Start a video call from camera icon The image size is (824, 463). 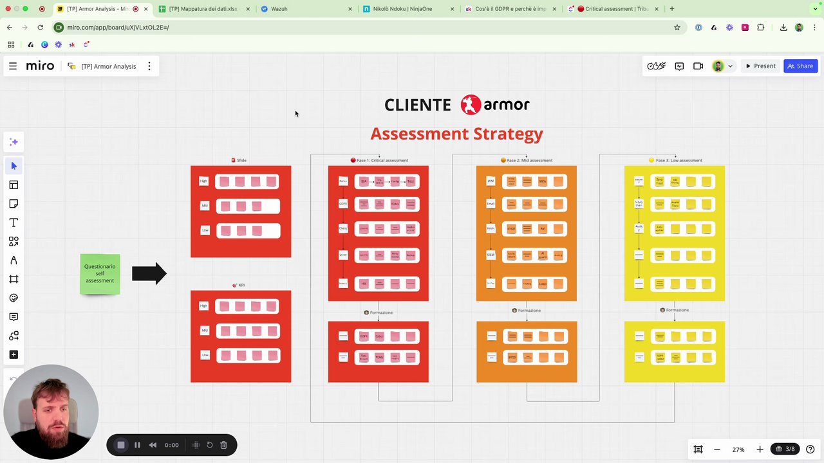pyautogui.click(x=698, y=66)
